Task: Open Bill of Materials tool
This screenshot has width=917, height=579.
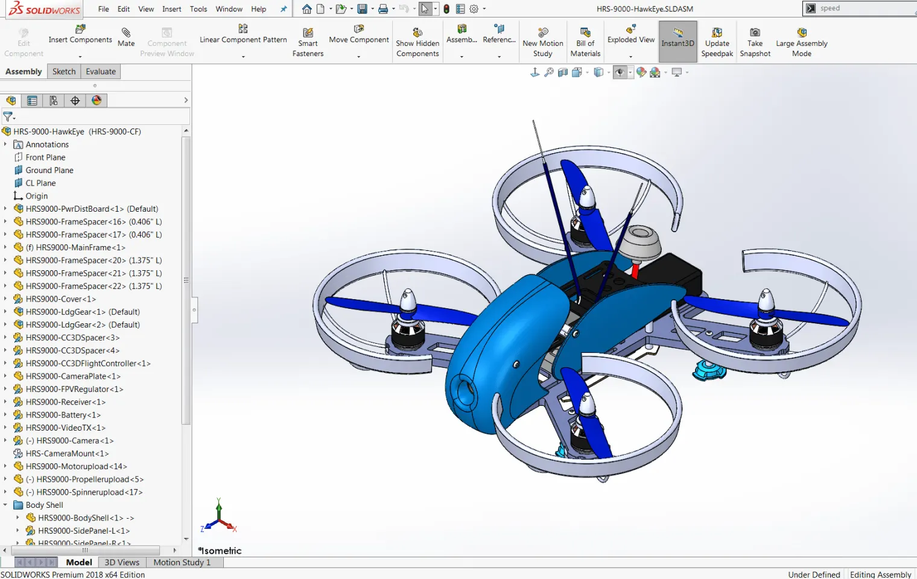Action: tap(585, 42)
